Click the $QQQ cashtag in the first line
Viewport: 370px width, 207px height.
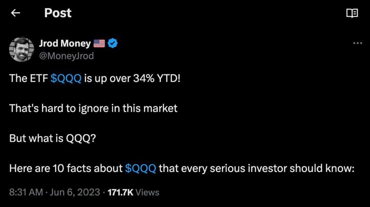coord(66,78)
